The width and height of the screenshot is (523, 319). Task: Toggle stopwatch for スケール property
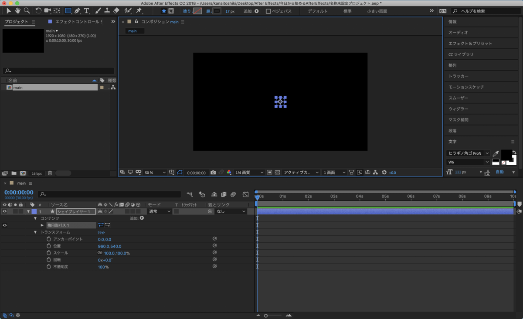click(49, 253)
